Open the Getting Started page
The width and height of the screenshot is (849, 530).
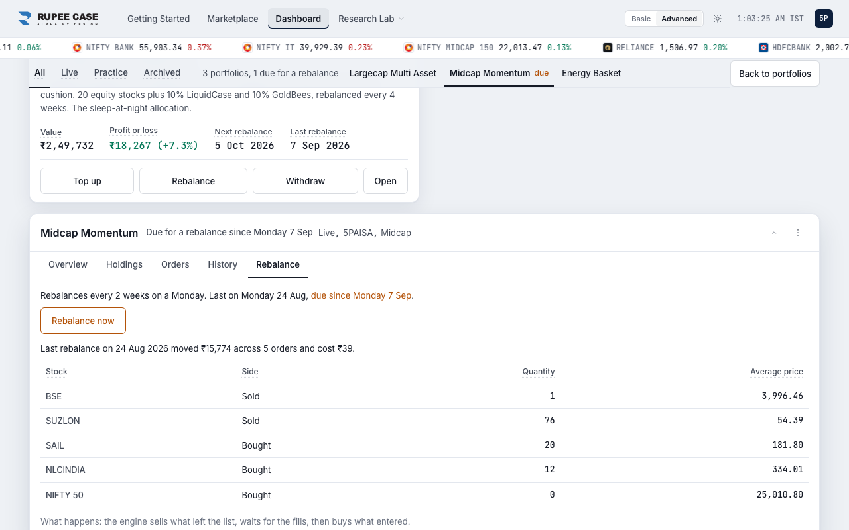point(159,19)
